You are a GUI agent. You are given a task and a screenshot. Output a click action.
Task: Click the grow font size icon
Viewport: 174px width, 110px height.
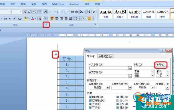click(25, 12)
